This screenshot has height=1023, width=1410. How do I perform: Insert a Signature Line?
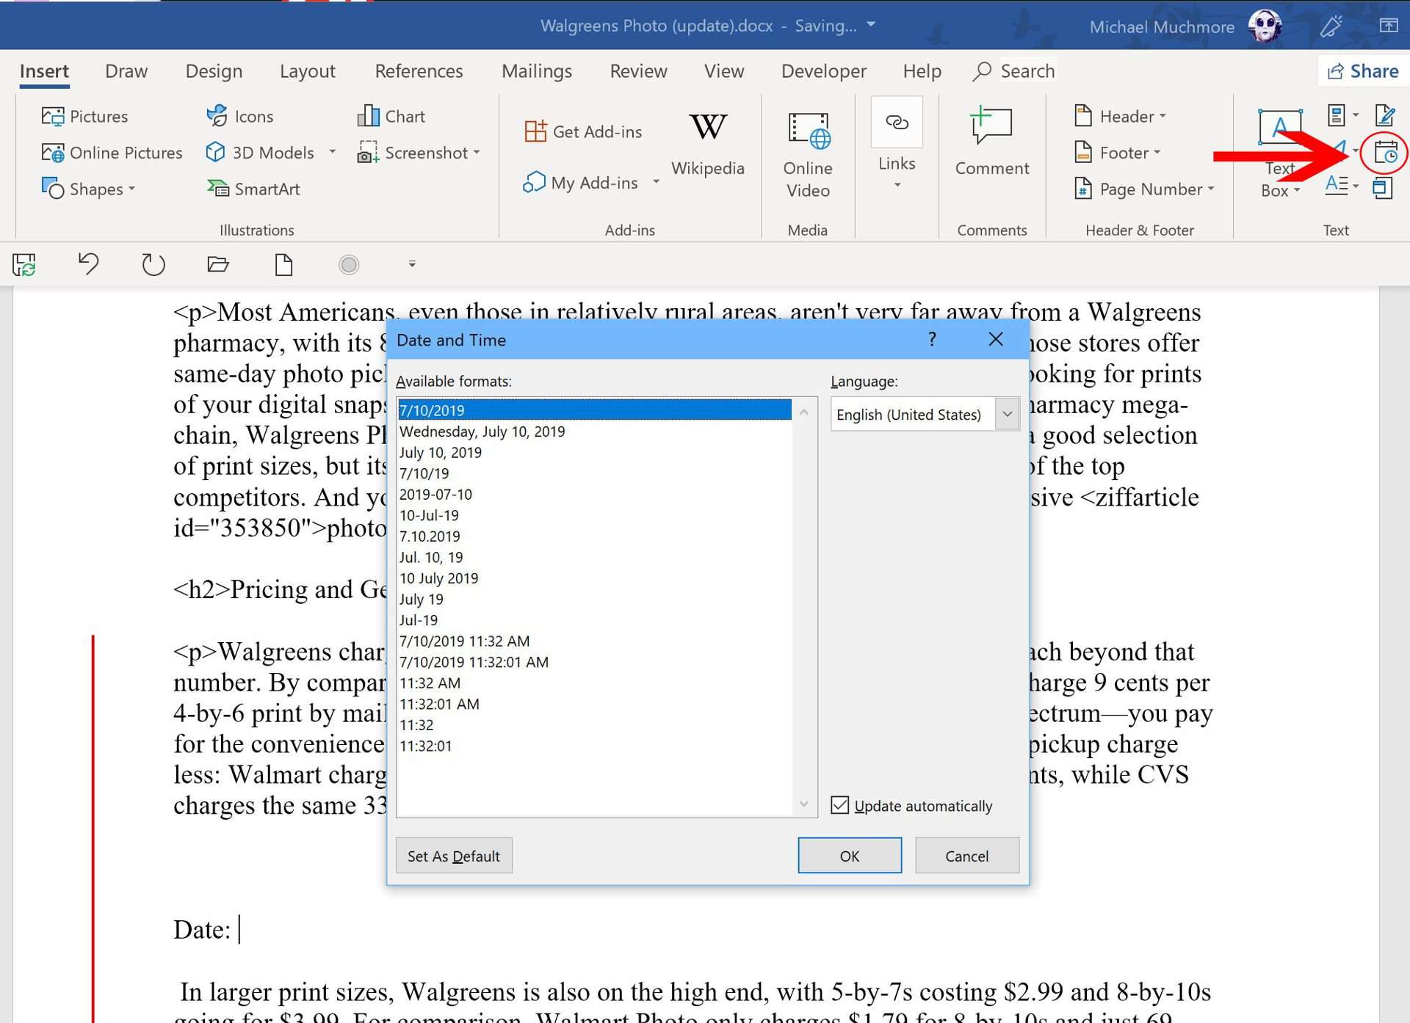click(x=1385, y=115)
